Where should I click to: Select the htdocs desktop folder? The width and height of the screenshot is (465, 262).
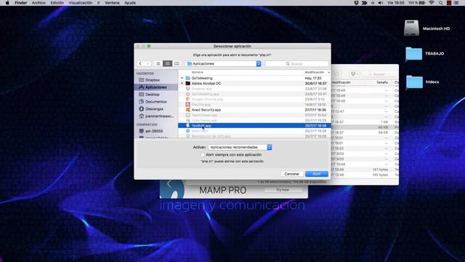(414, 82)
